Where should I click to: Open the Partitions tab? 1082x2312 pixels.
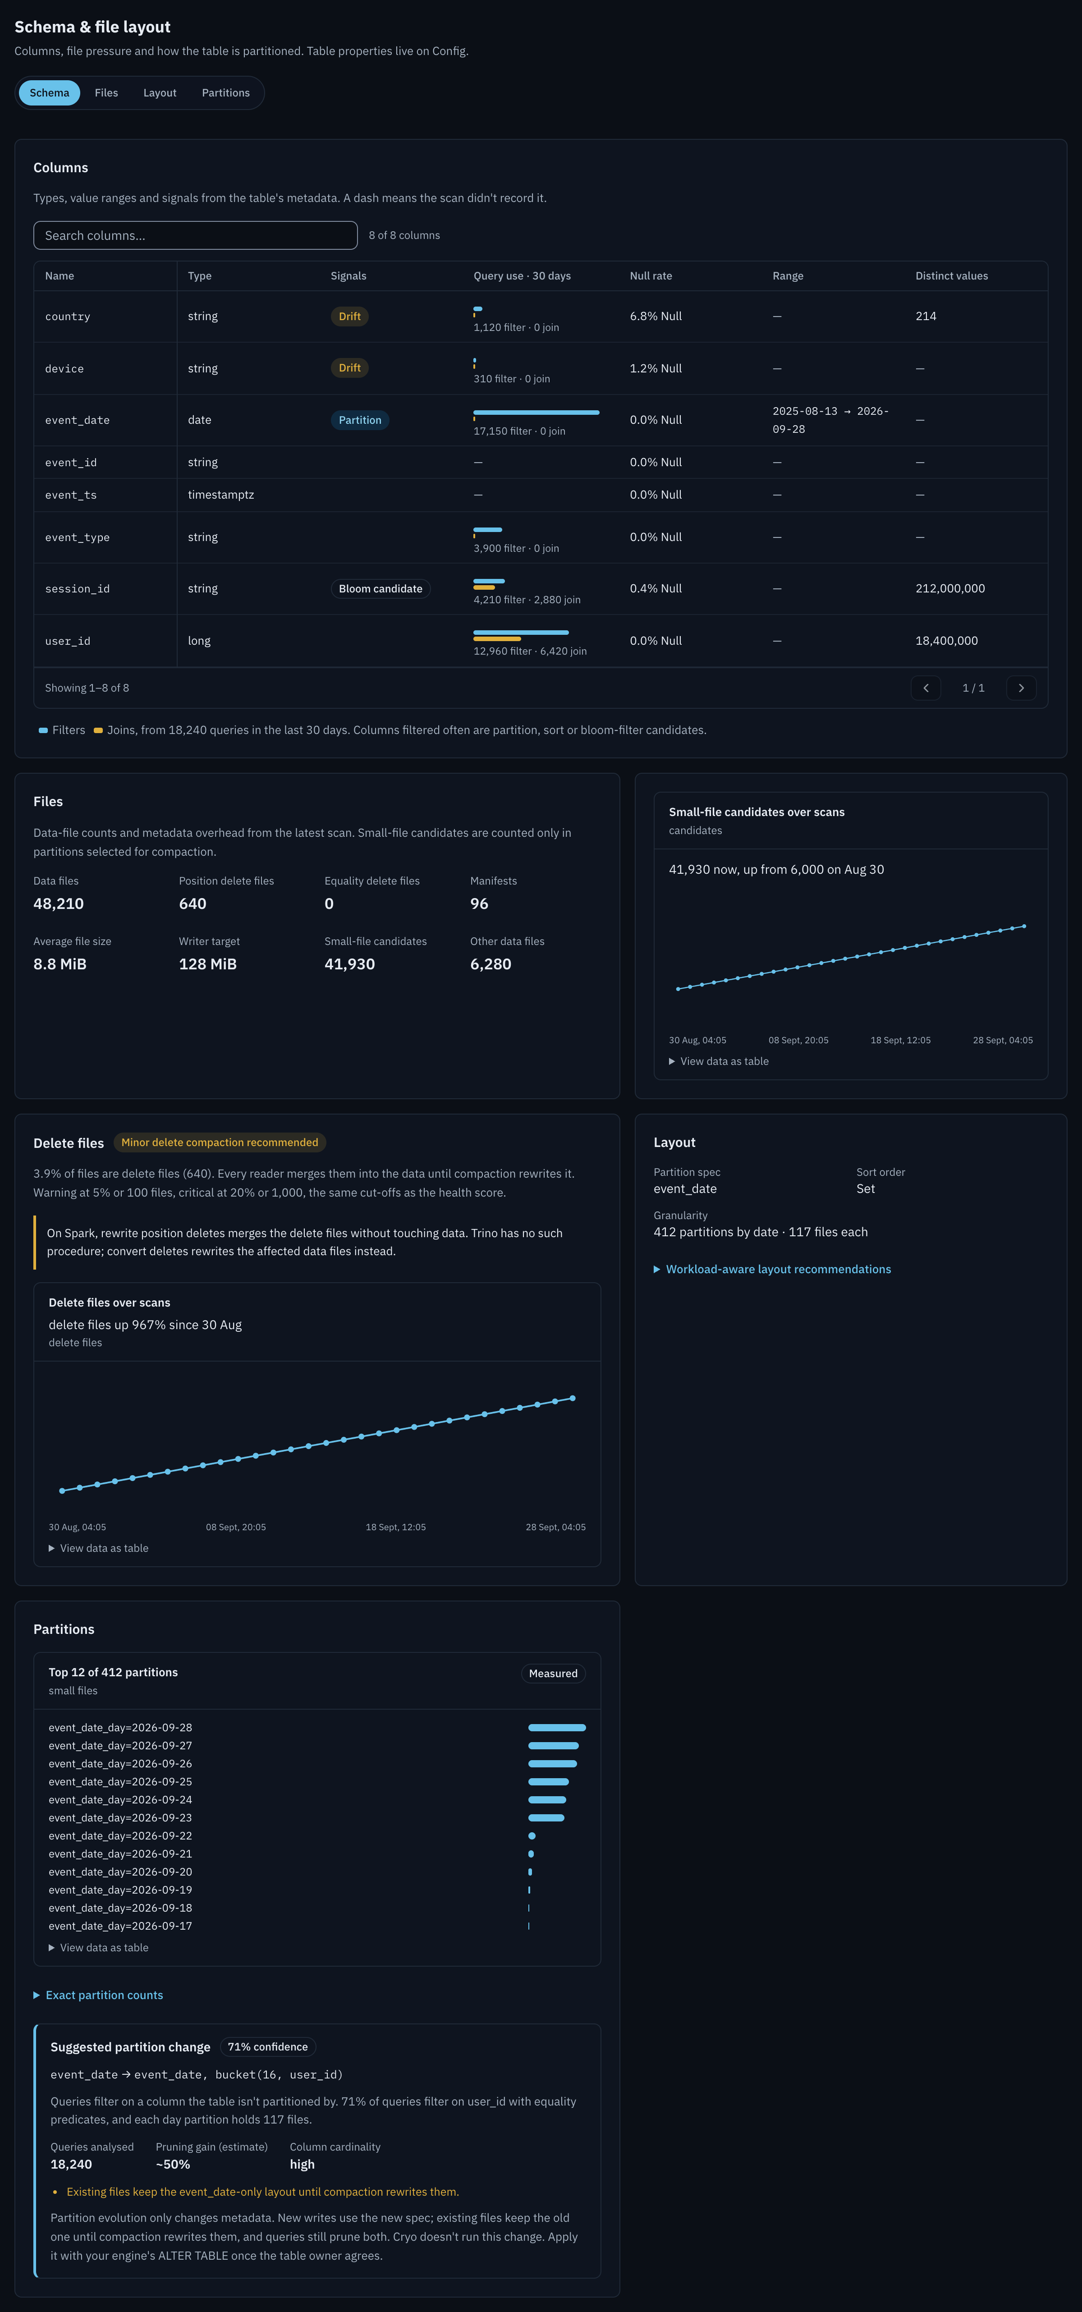pos(226,92)
